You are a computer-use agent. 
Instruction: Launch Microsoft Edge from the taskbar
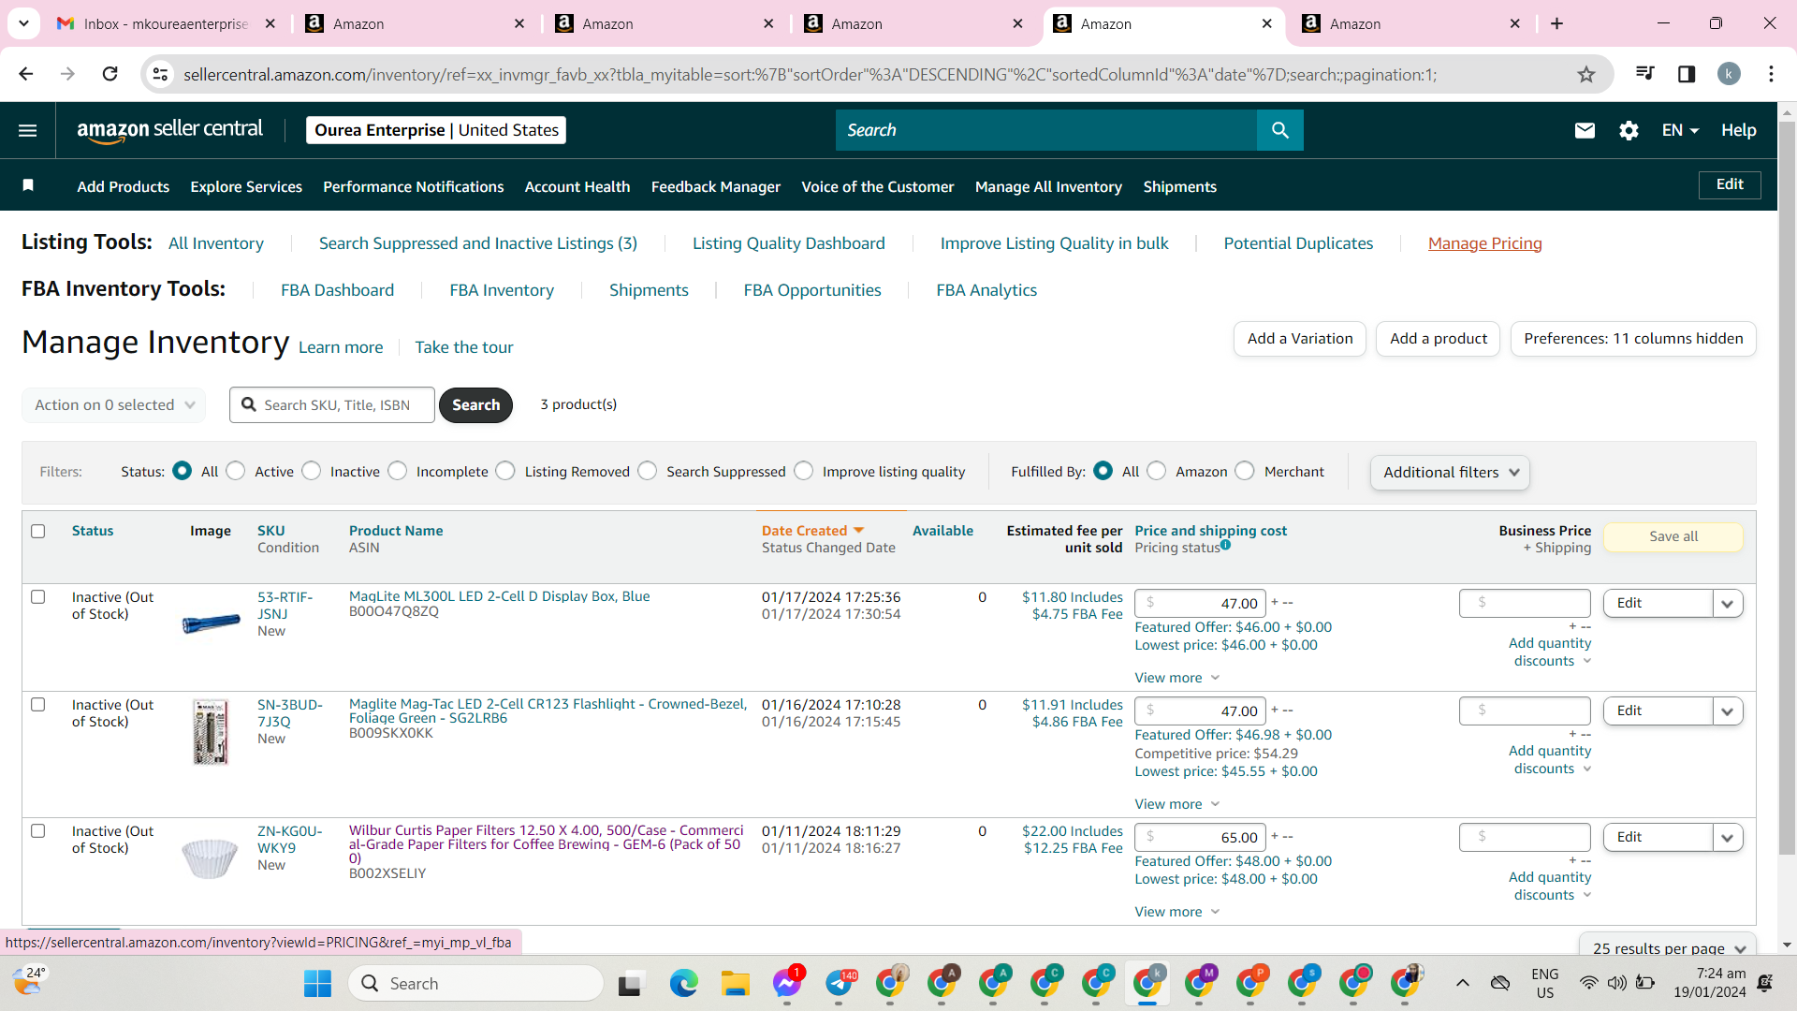tap(683, 983)
